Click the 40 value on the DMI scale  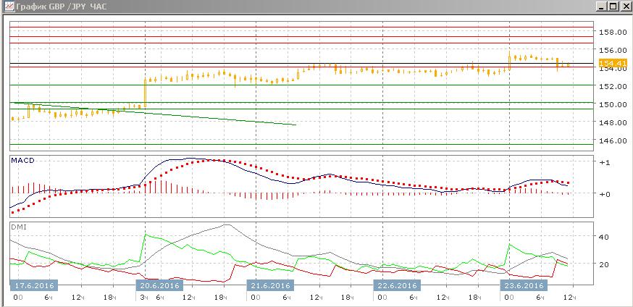tap(604, 236)
